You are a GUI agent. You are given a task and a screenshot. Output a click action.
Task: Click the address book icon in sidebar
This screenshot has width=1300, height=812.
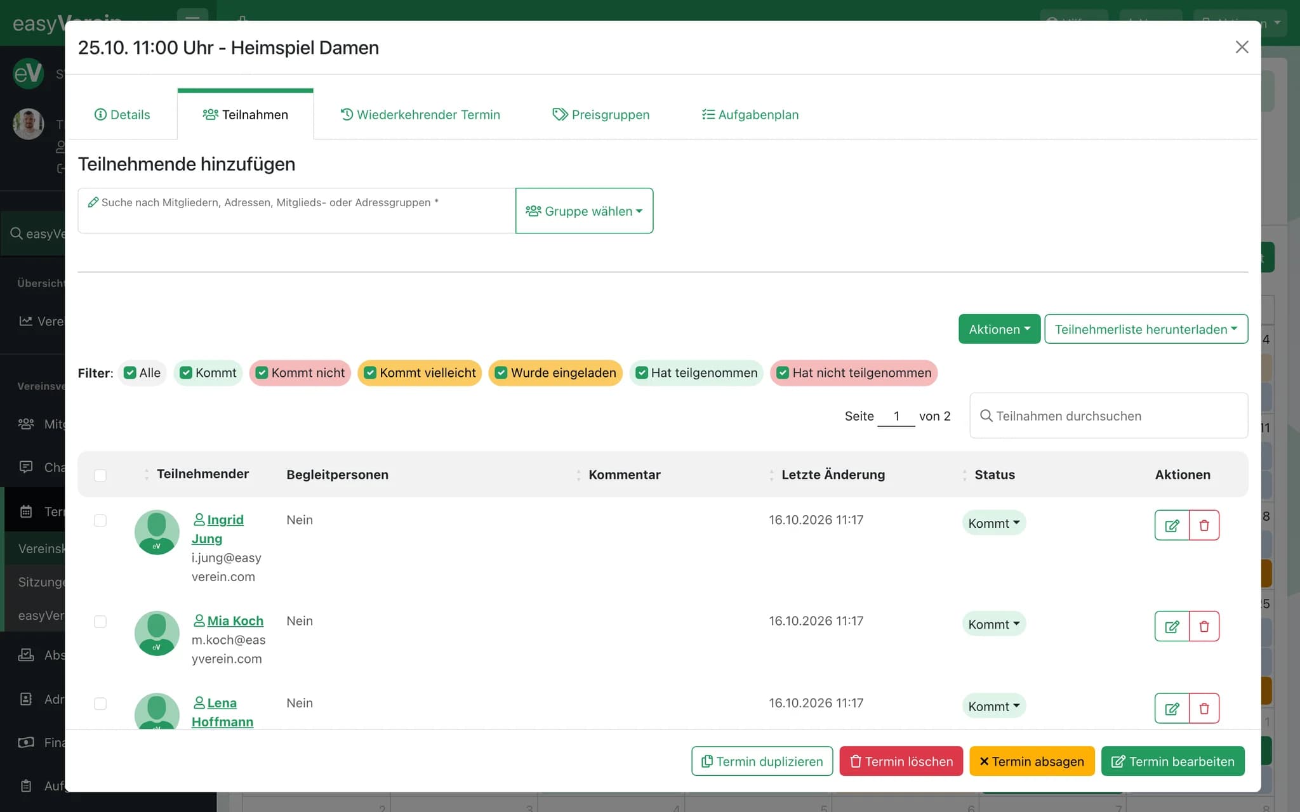tap(26, 699)
